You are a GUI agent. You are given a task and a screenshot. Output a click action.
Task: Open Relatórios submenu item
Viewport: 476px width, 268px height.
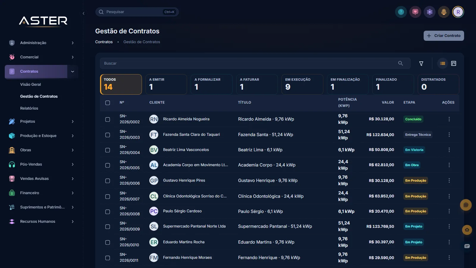point(29,108)
